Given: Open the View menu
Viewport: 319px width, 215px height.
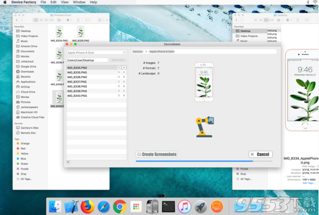Looking at the screenshot, I should click(65, 2).
